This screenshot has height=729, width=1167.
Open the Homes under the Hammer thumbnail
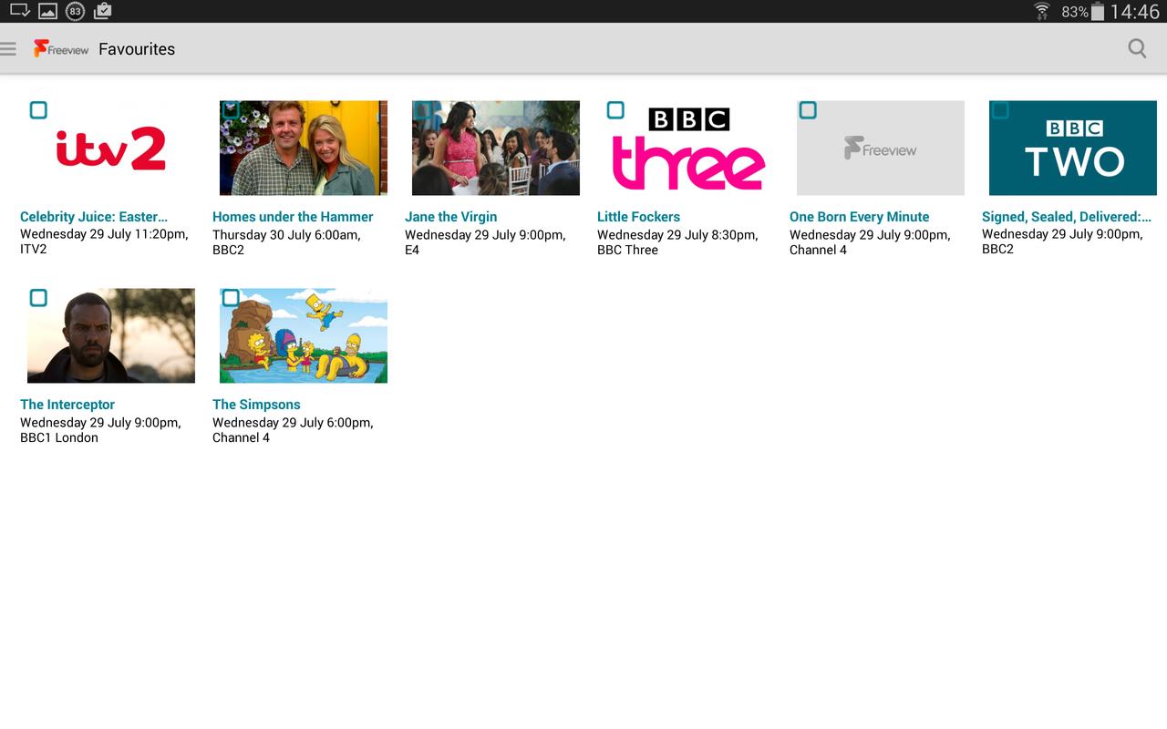(x=304, y=148)
